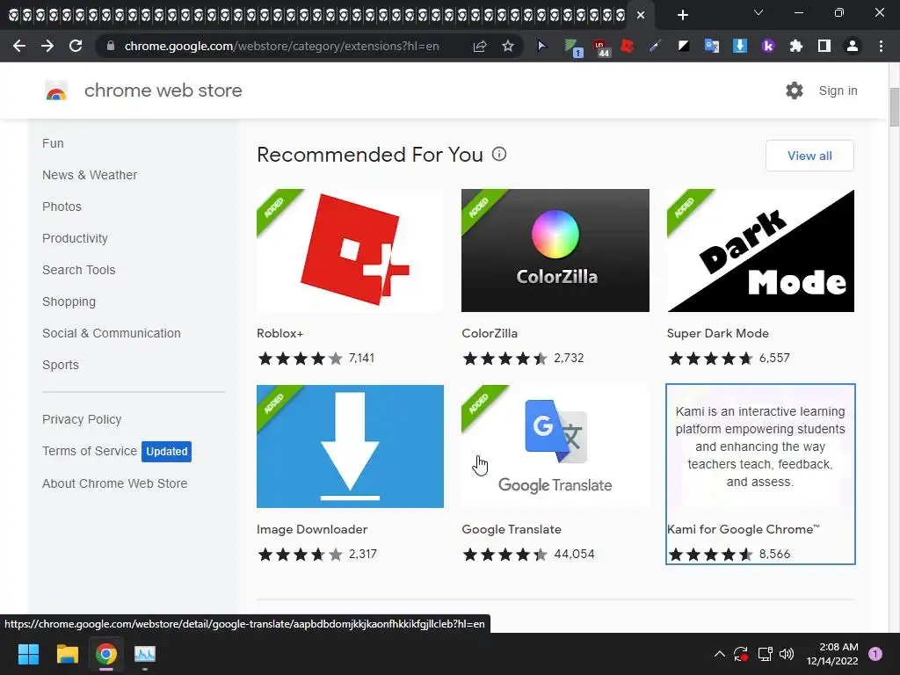
Task: Open the Image Downloader thumbnail
Action: [350, 446]
